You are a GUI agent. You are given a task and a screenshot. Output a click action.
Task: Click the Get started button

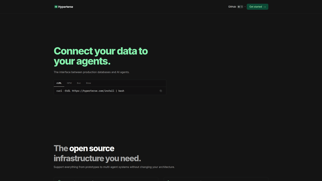point(257,6)
